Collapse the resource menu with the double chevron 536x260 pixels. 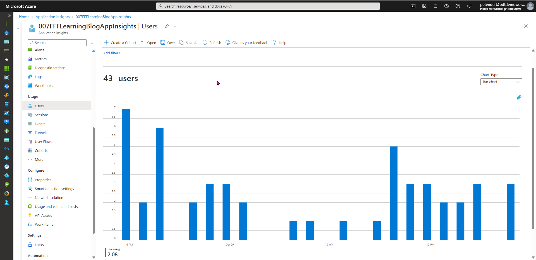(92, 42)
